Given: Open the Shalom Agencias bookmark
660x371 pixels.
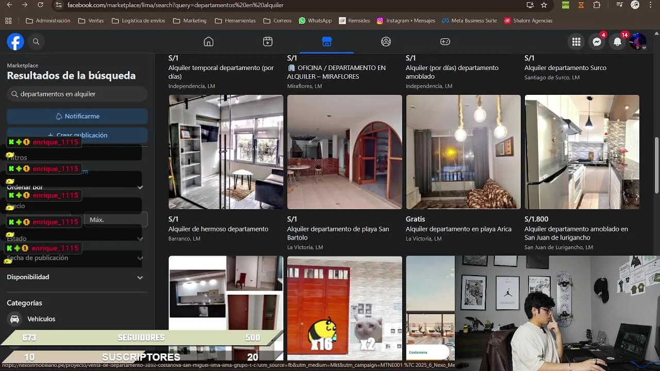Looking at the screenshot, I should 528,21.
